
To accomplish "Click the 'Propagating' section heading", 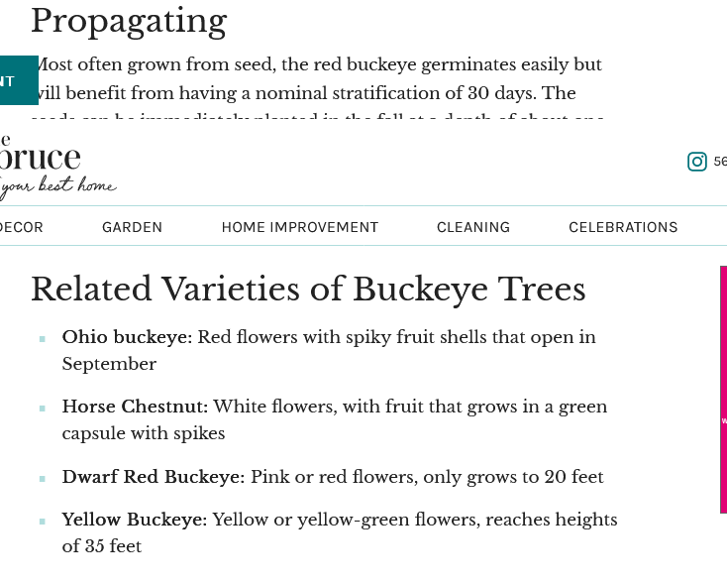I will click(129, 21).
